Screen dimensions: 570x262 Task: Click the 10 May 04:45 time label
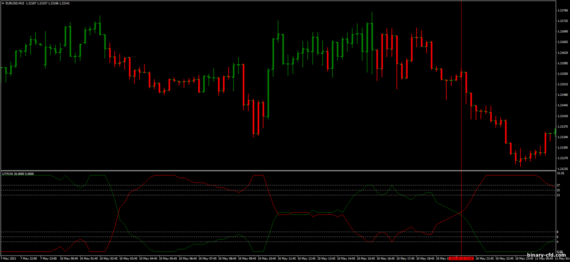149,259
